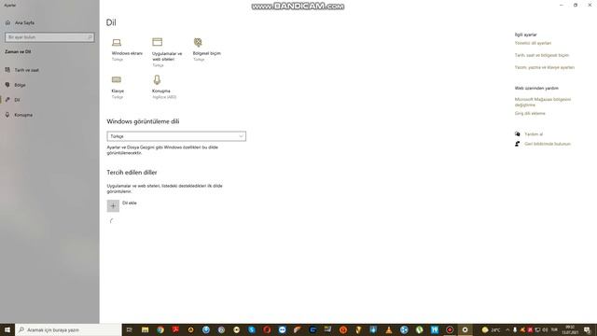Click the search magnifier icon in settings search
The image size is (597, 336).
coord(90,37)
